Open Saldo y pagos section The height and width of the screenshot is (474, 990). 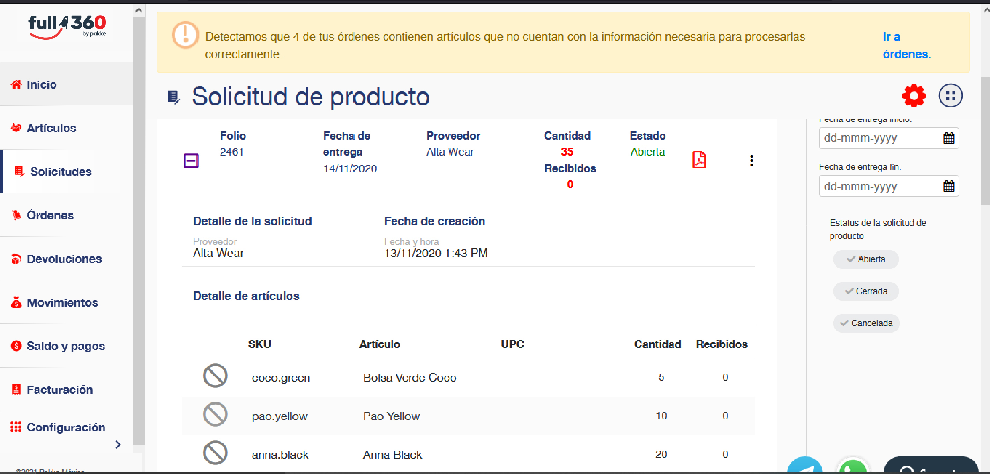[66, 346]
